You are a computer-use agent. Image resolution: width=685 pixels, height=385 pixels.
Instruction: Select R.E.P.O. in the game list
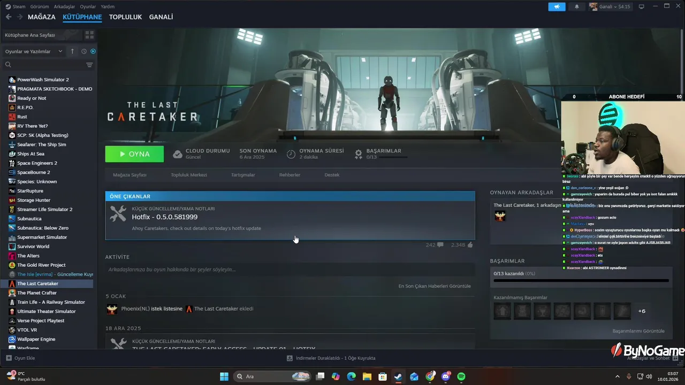coord(25,107)
